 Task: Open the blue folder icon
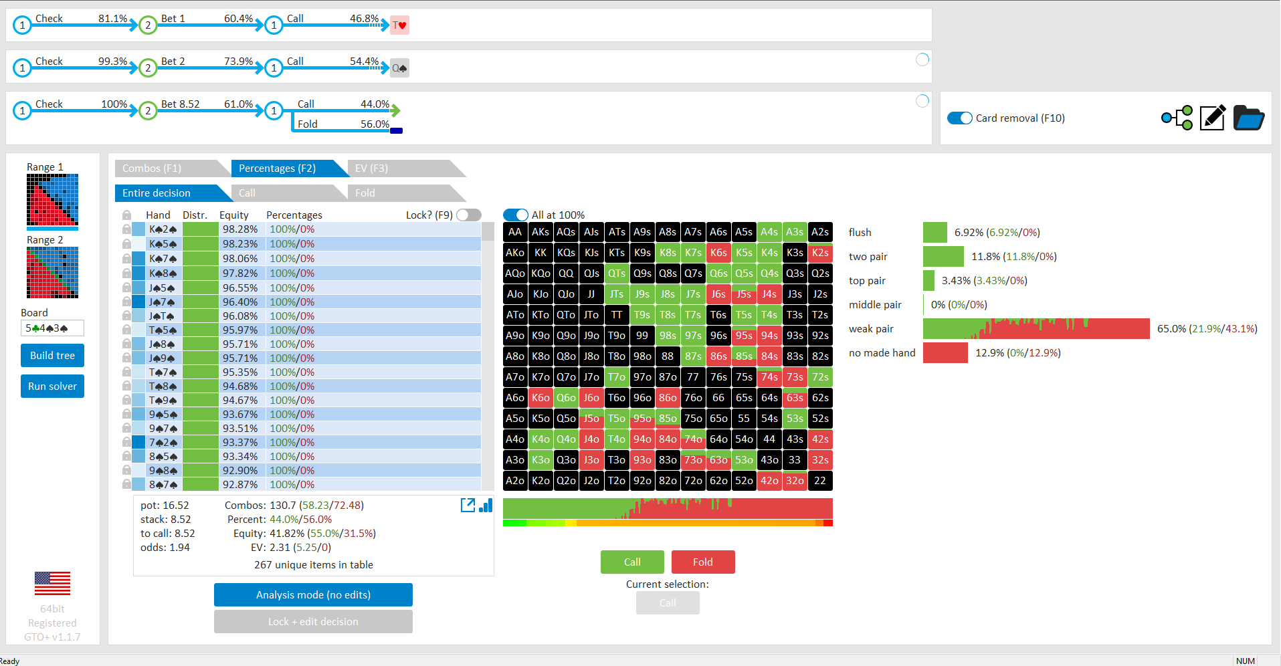click(1248, 118)
